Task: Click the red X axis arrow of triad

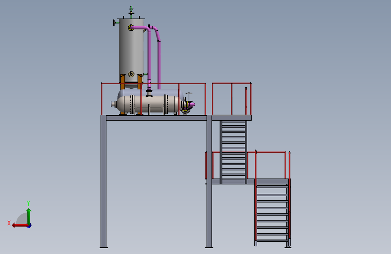Action: point(19,226)
